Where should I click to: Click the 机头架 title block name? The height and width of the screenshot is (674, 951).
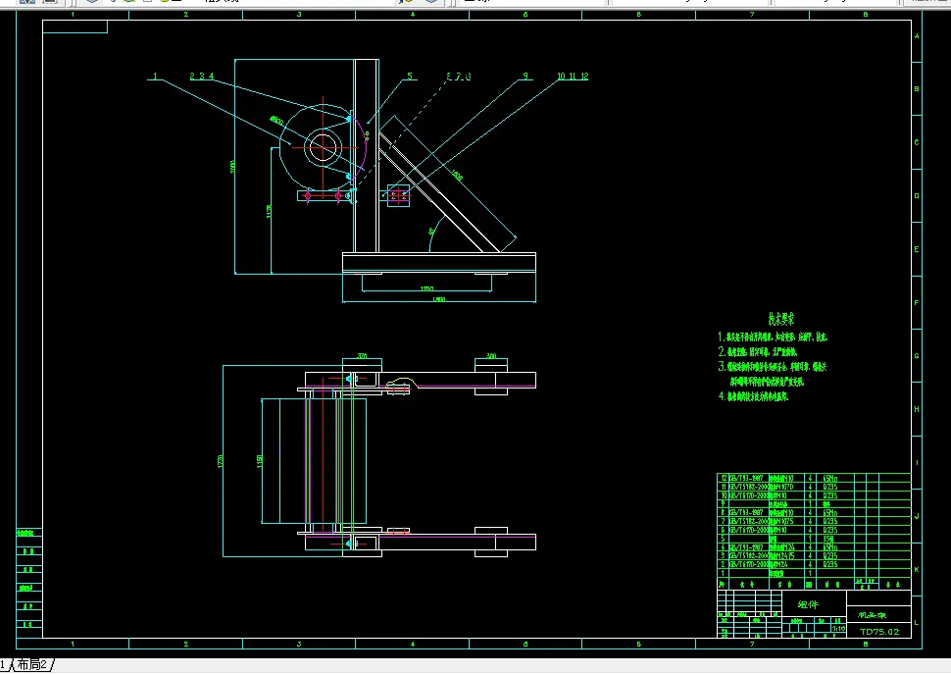click(x=873, y=615)
